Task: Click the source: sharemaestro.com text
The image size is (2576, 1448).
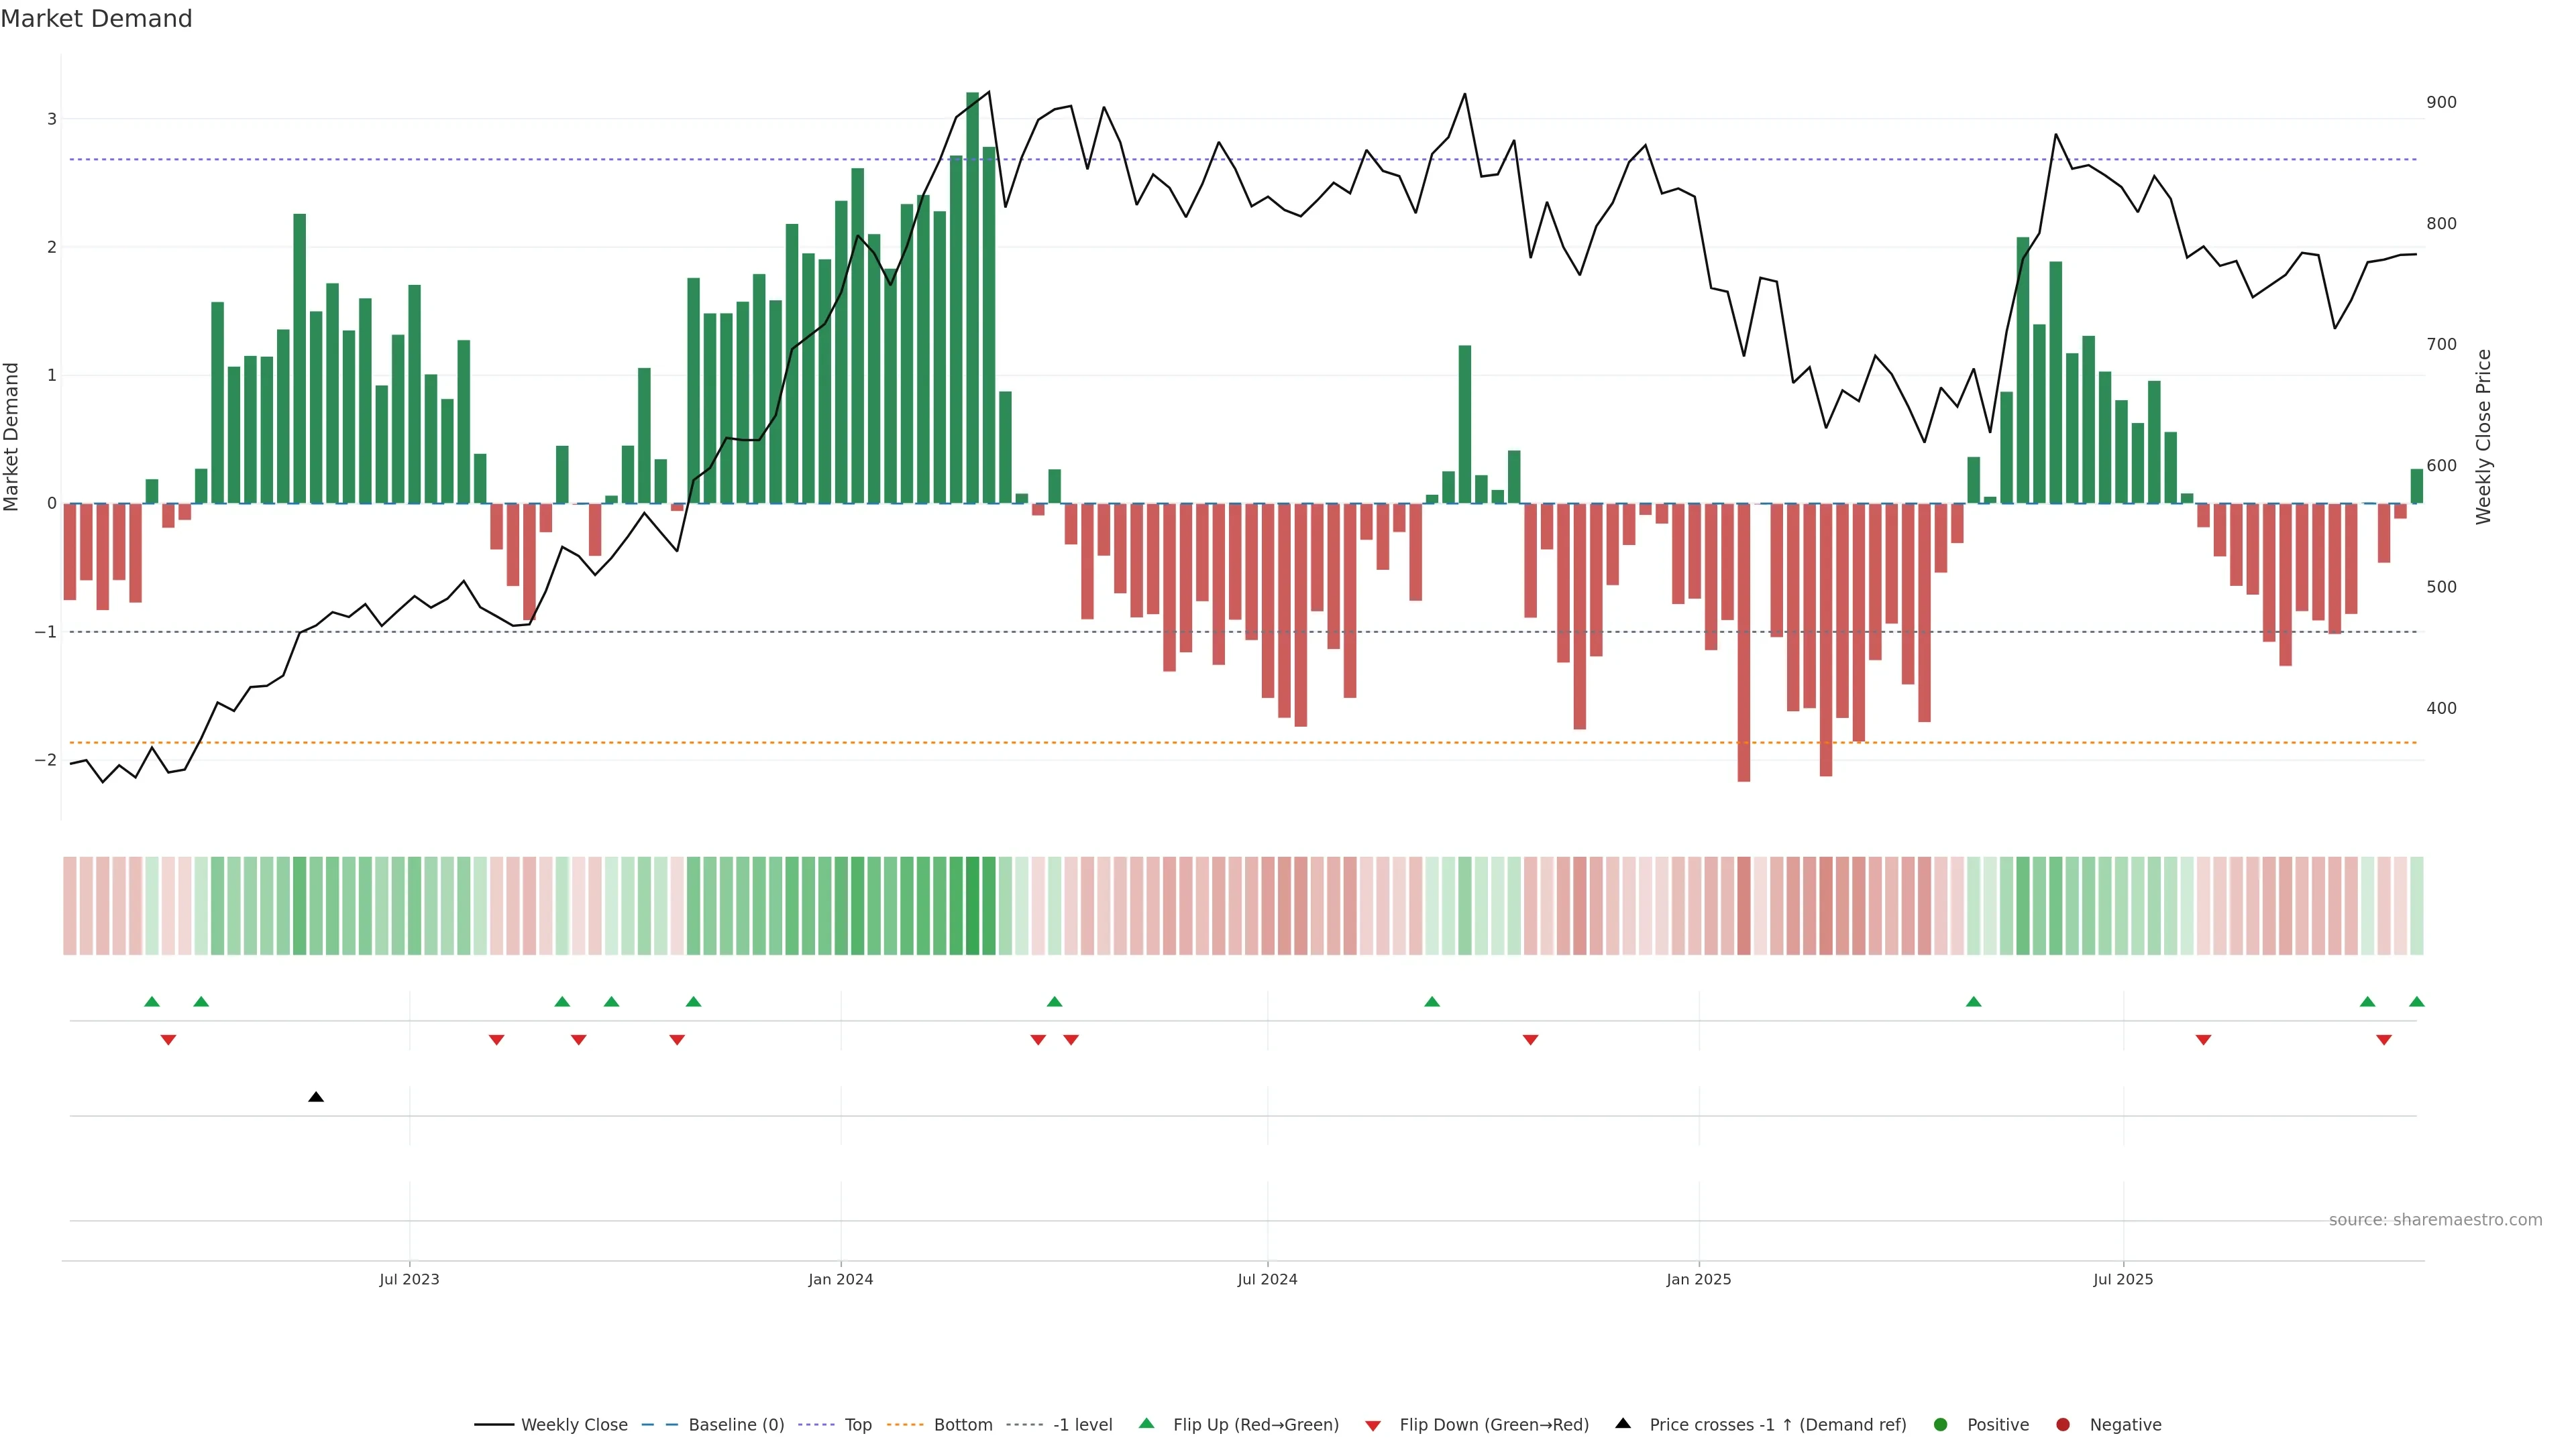Action: click(2435, 1219)
